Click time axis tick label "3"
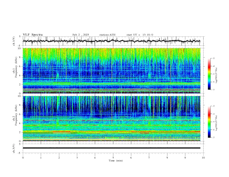 (x=77, y=158)
